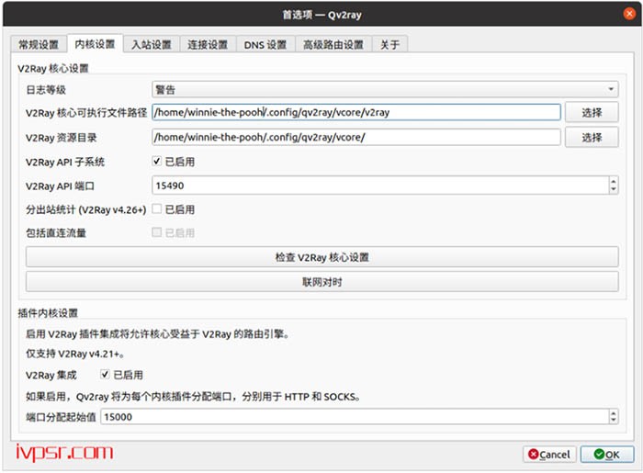Image resolution: width=643 pixels, height=473 pixels.
Task: Click 选择 for the V2Ray executable path
Action: click(x=592, y=112)
